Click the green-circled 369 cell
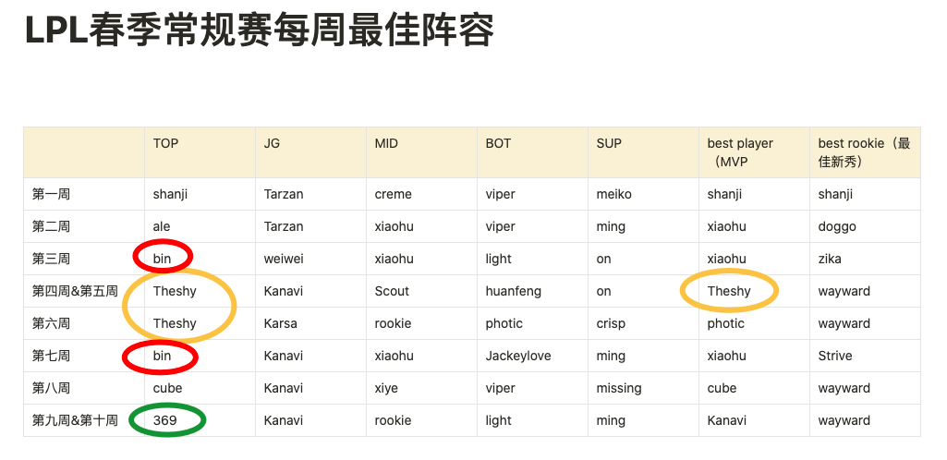 tap(165, 420)
